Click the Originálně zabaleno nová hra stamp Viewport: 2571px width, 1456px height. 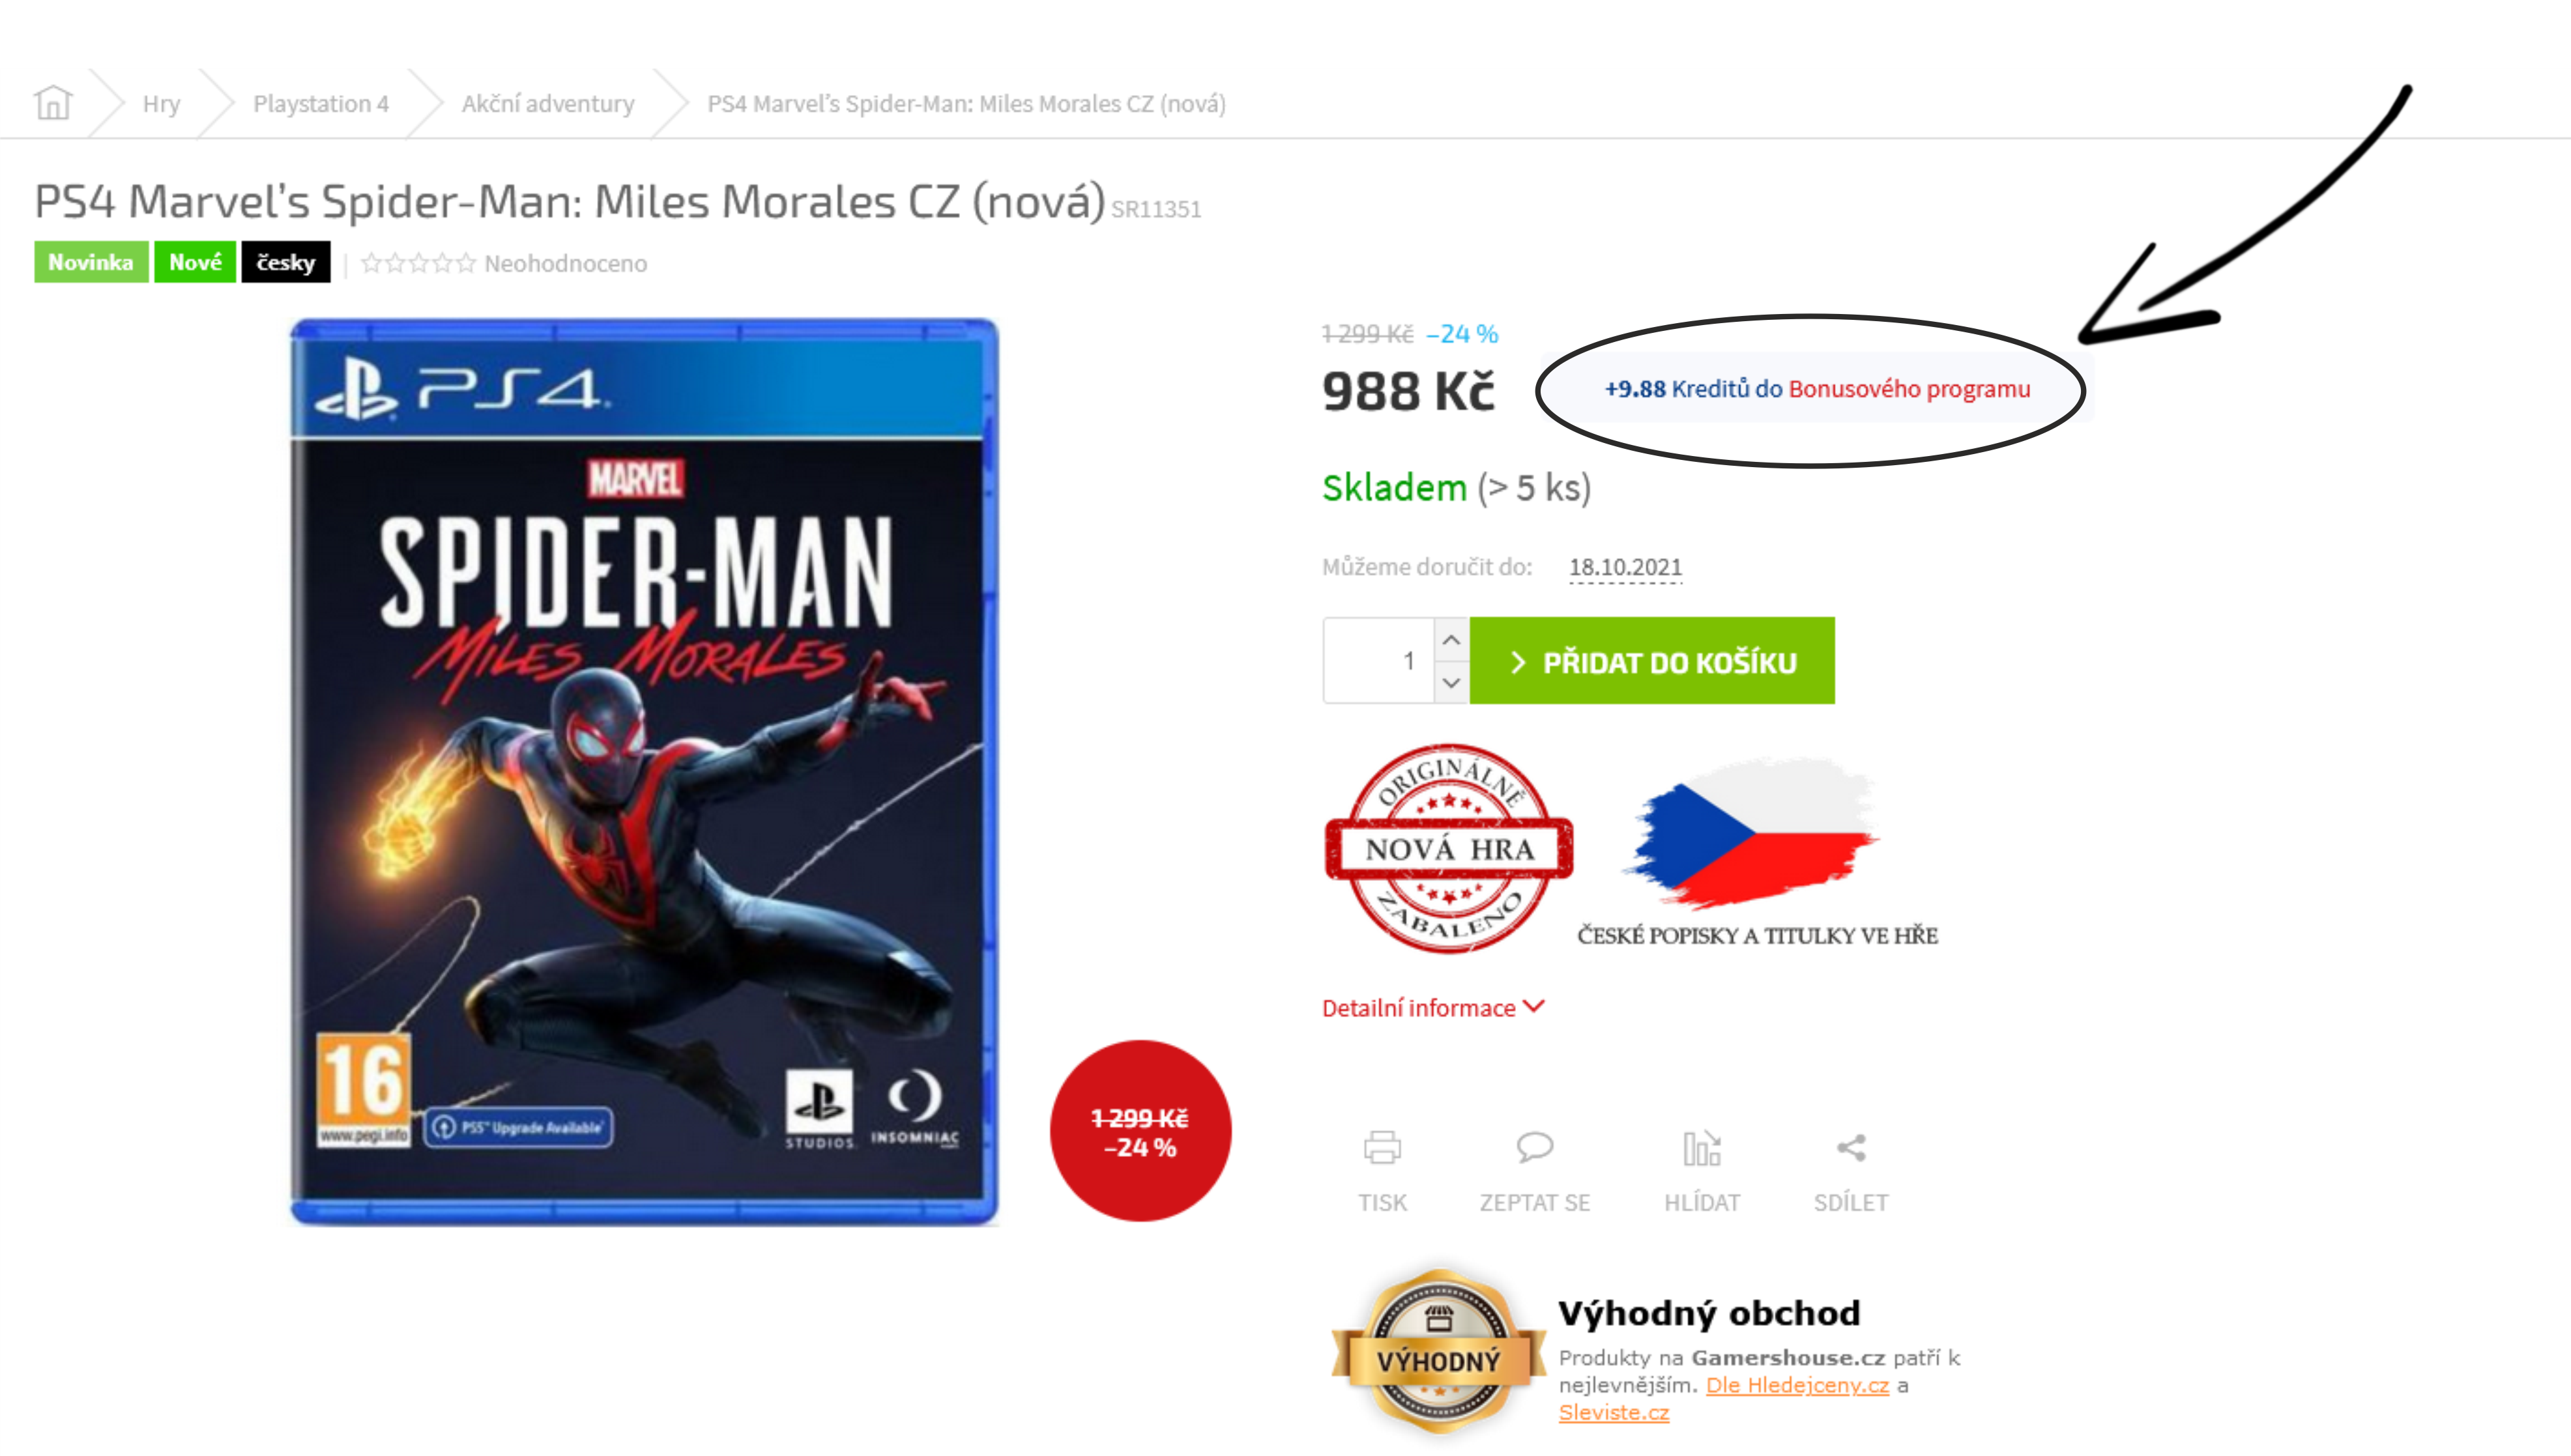pos(1449,848)
